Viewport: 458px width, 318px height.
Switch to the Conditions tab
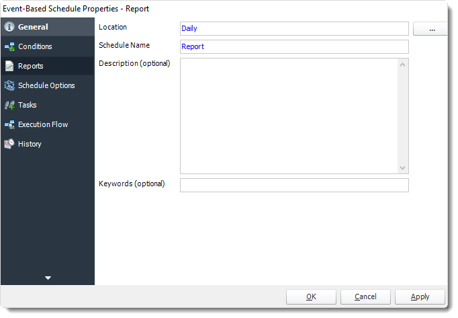pos(48,46)
